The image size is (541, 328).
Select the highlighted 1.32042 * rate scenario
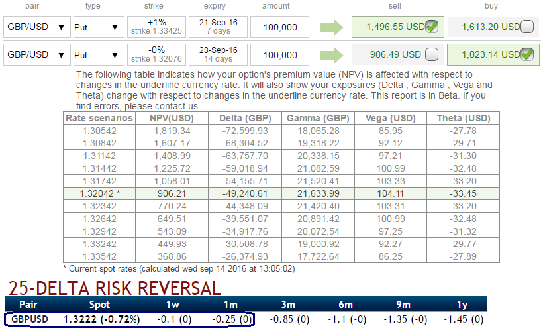click(99, 193)
